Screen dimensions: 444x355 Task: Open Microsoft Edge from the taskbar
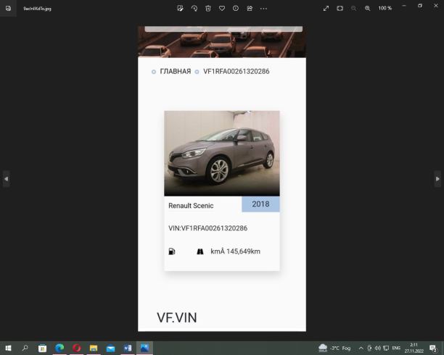coord(59,348)
